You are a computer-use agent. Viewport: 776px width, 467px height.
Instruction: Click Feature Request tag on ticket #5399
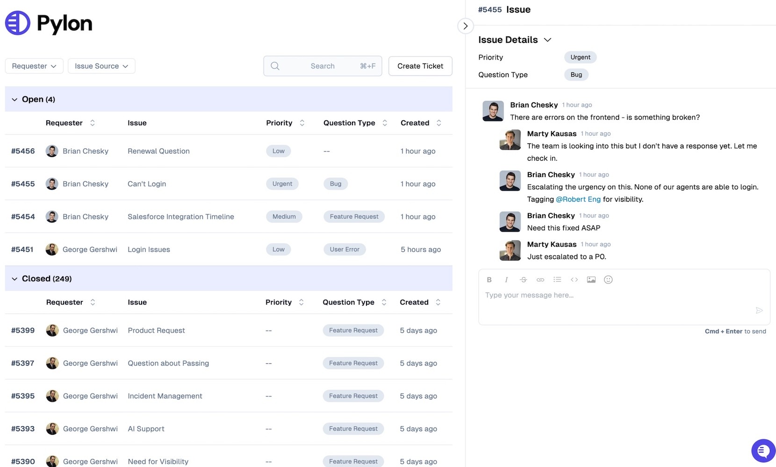pos(353,330)
